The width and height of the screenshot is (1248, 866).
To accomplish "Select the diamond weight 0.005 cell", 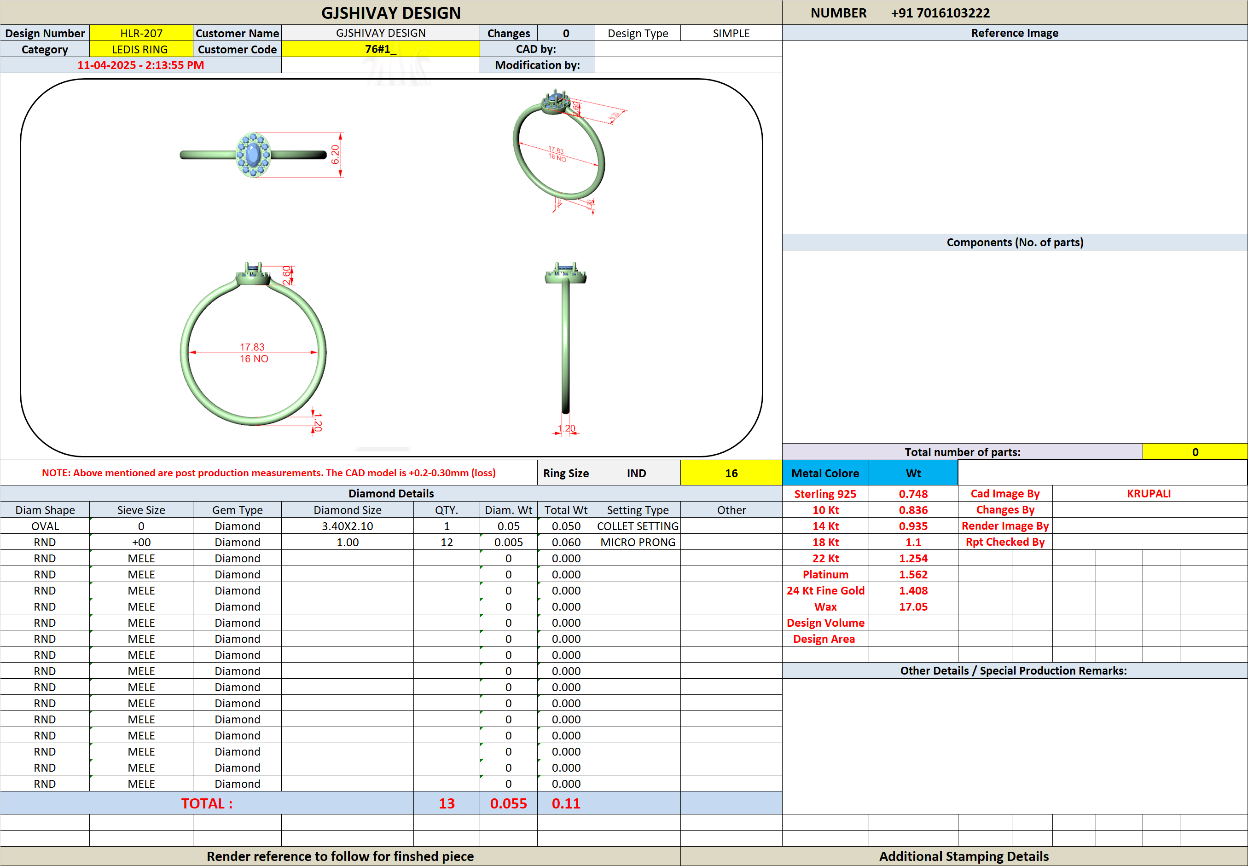I will coord(509,542).
